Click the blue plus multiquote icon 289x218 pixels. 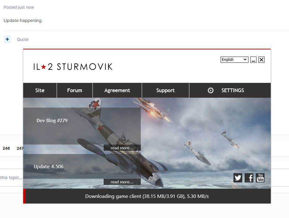tap(7, 39)
